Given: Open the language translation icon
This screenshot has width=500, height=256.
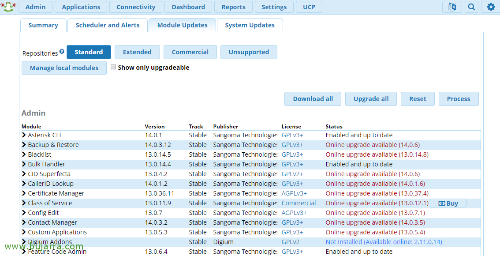Looking at the screenshot, I should point(452,7).
